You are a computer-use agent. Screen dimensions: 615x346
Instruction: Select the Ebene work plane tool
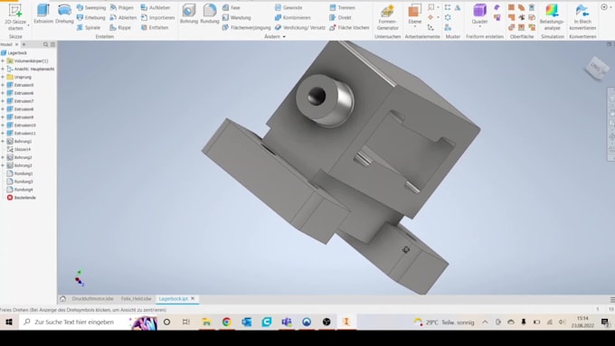414,14
